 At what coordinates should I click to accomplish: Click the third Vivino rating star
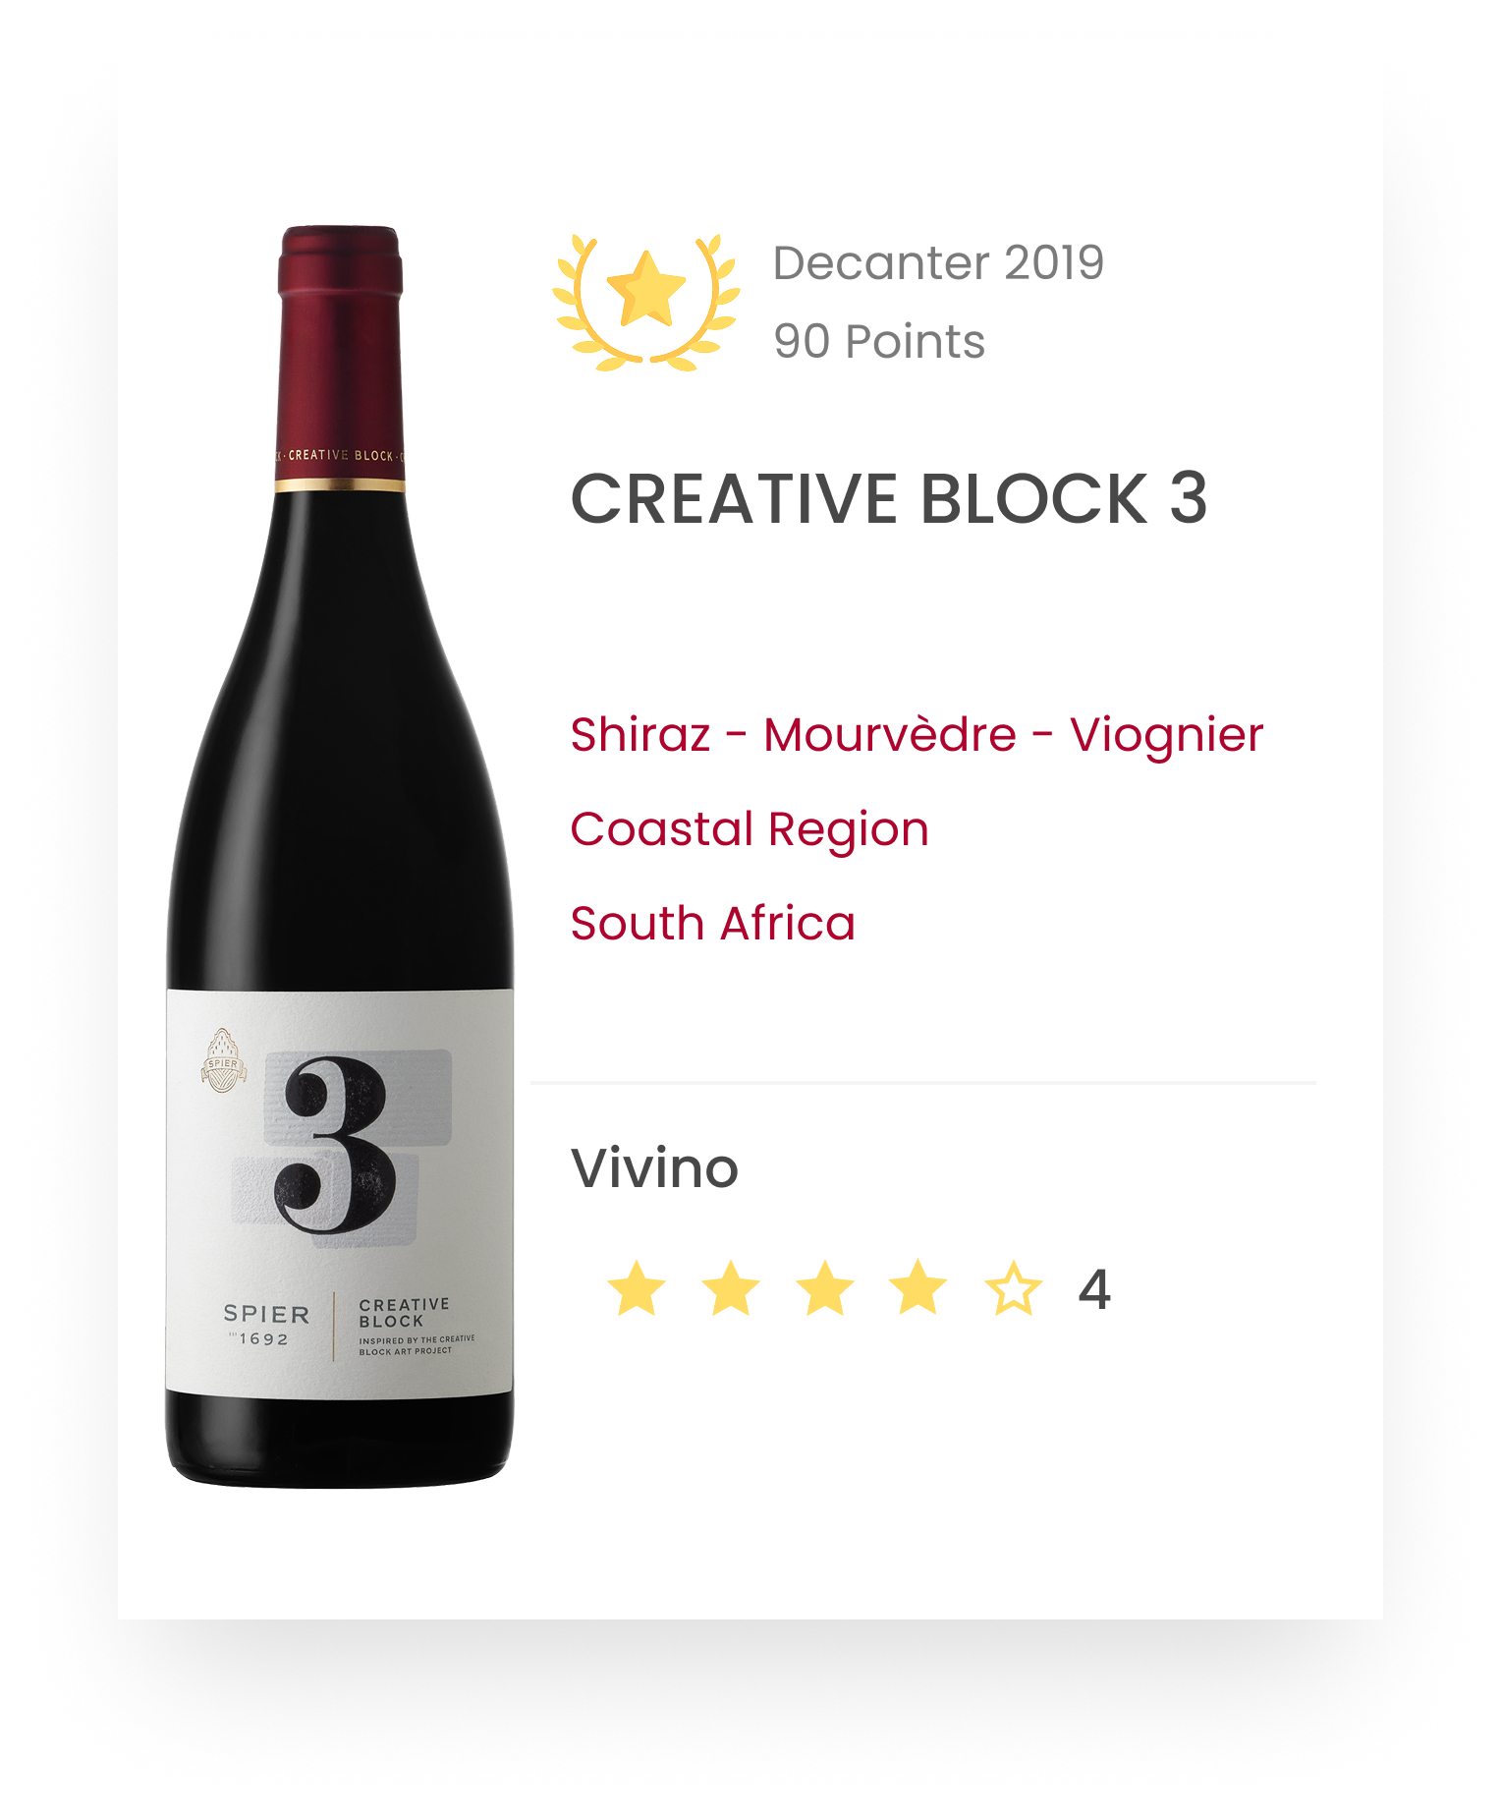tap(824, 1288)
